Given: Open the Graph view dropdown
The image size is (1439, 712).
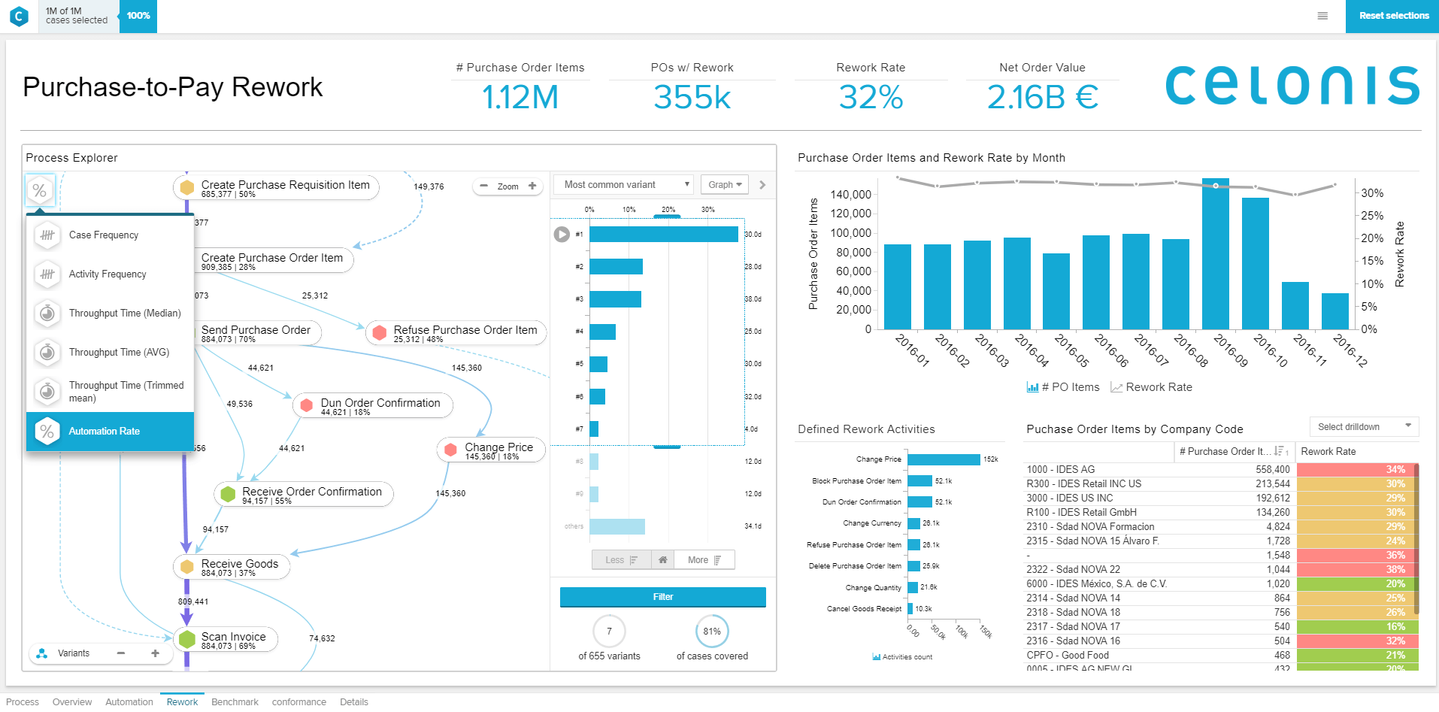Looking at the screenshot, I should tap(725, 185).
